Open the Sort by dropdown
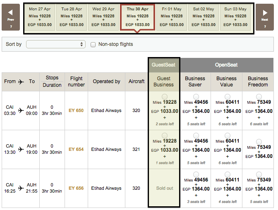The height and width of the screenshot is (210, 278). pos(56,44)
